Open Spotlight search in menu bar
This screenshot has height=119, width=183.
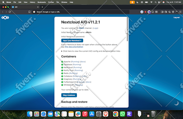(156, 2)
